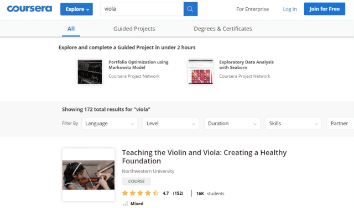Click the COURSE badge label
This screenshot has height=208, width=354.
[137, 182]
